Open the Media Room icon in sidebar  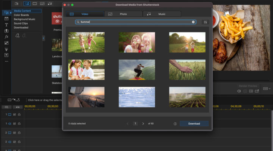coord(6,12)
